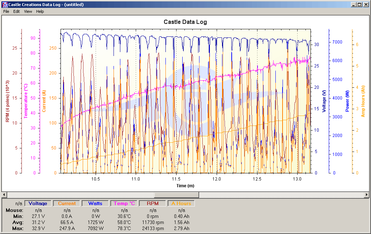Image resolution: width=371 pixels, height=234 pixels.
Task: Click the average amp hours value 1.56 Ah
Action: pos(182,222)
